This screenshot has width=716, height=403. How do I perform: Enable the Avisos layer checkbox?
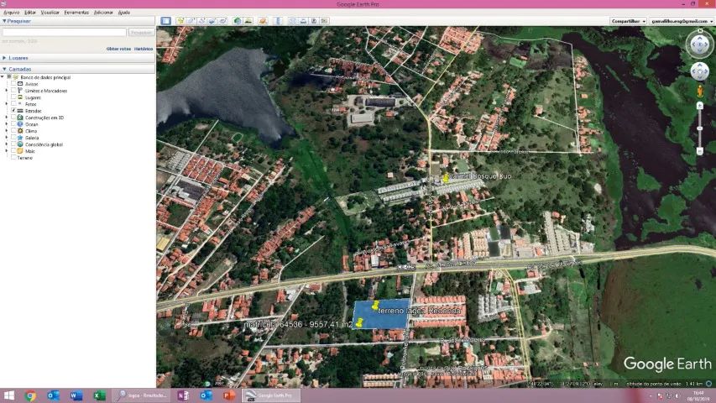point(13,84)
